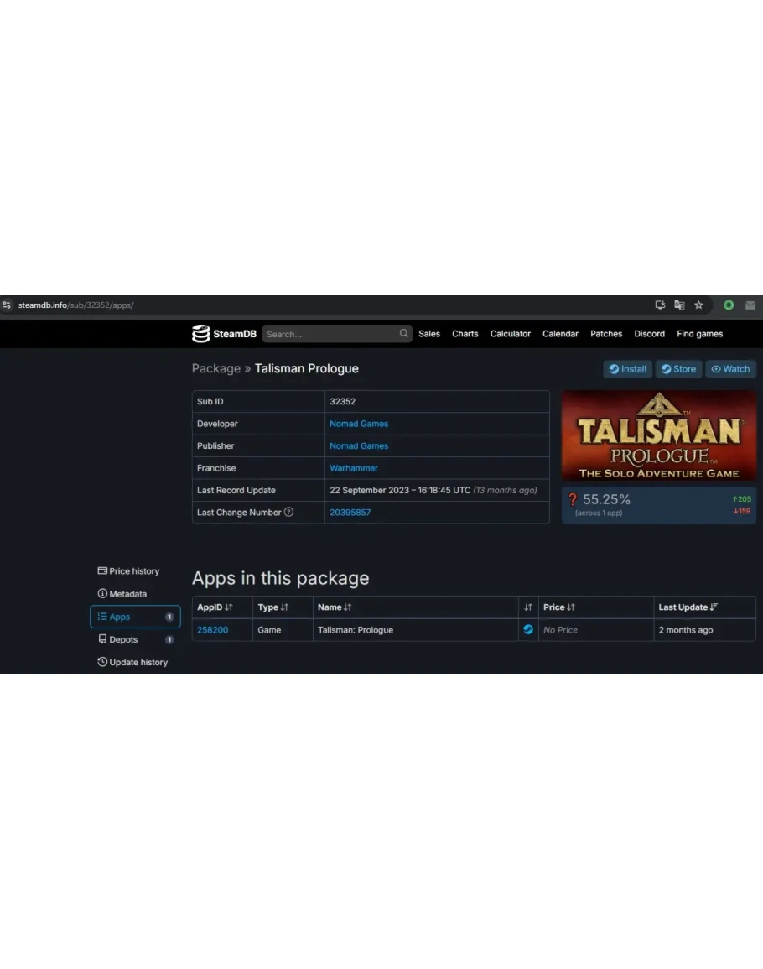Screen dimensions: 763x969
Task: Click inside the SteamDB search field
Action: 330,334
